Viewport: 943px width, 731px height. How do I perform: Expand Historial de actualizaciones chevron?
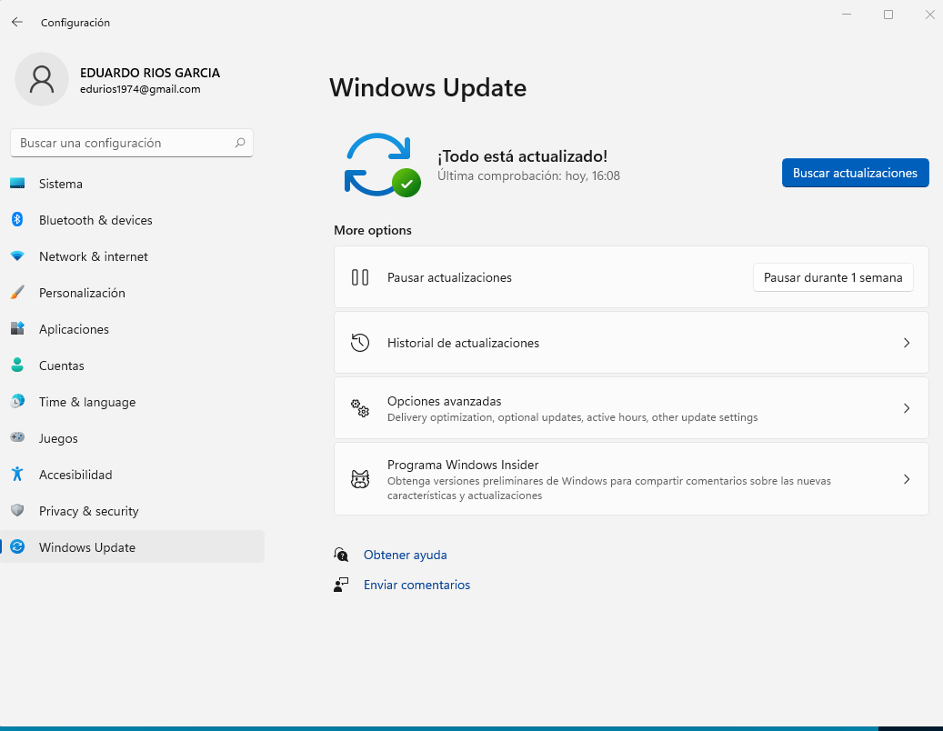click(906, 343)
